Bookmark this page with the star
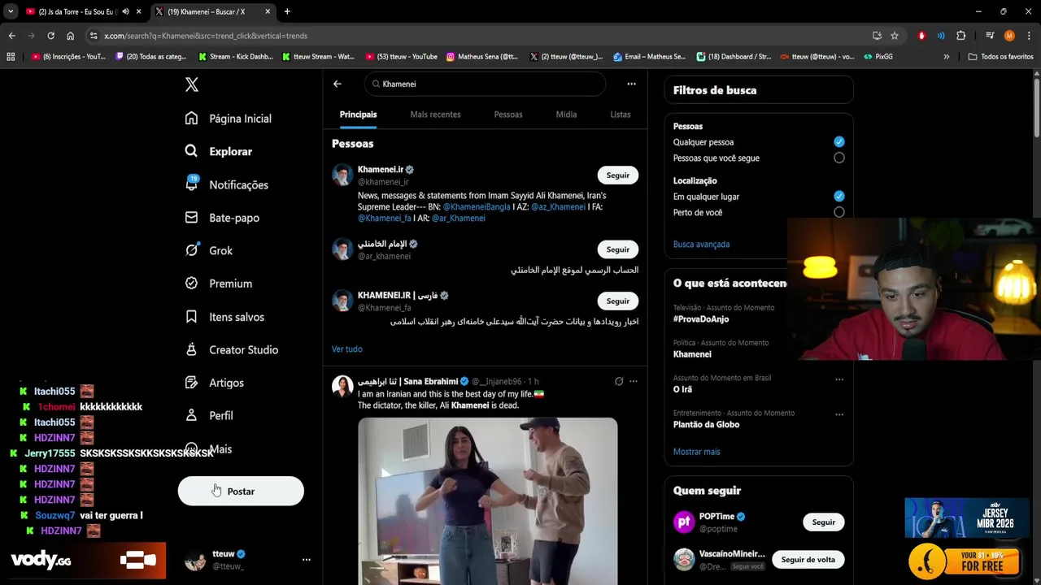The image size is (1041, 585). (x=895, y=36)
